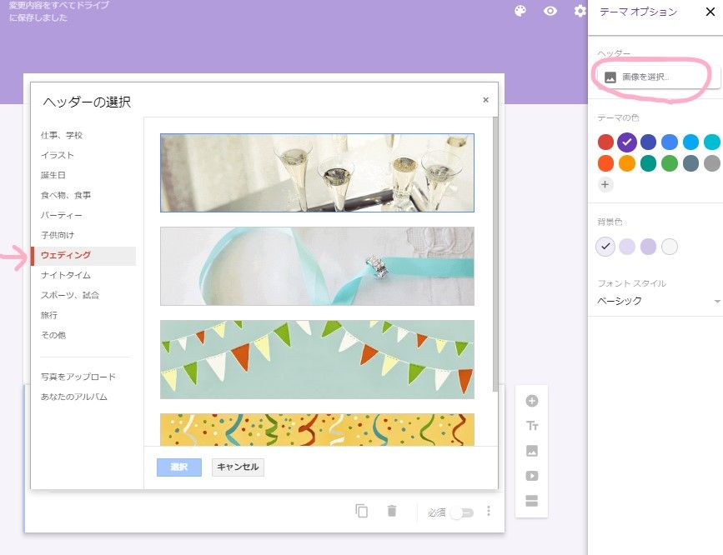Add title and description Tt icon
This screenshot has height=555, width=723.
tap(532, 426)
